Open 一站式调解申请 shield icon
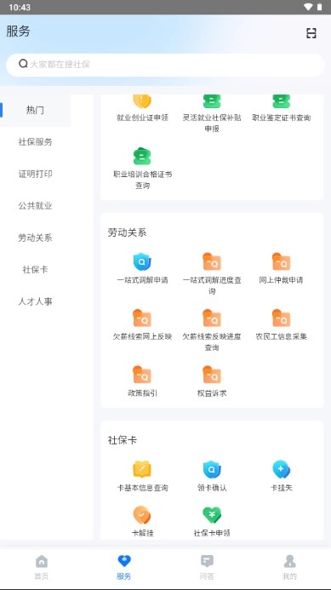This screenshot has height=590, width=331. point(142,262)
